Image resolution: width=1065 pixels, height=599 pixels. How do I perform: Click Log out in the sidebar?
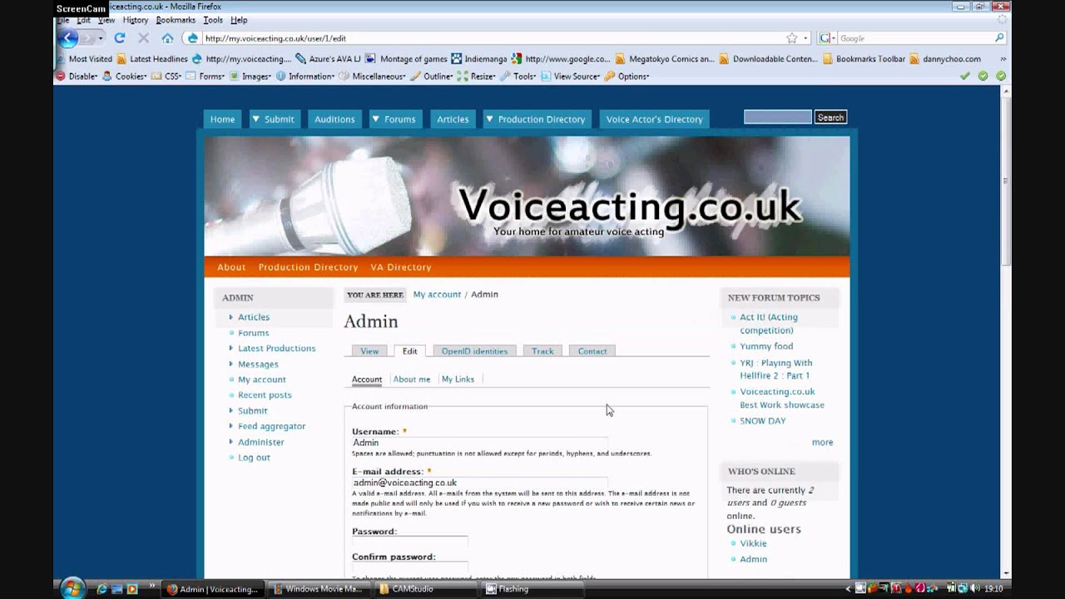(x=254, y=458)
